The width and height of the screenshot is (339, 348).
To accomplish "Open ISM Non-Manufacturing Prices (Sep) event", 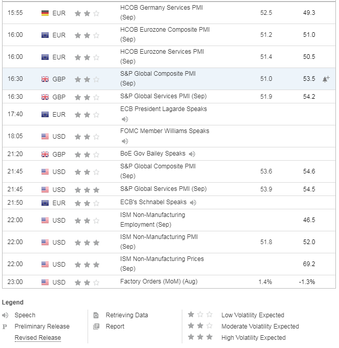I will [162, 264].
